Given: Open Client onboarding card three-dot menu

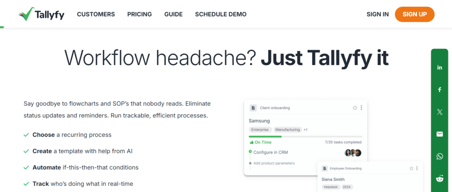Looking at the screenshot, I should pos(361,108).
